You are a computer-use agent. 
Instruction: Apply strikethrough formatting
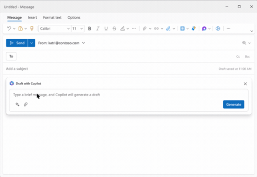[114, 29]
